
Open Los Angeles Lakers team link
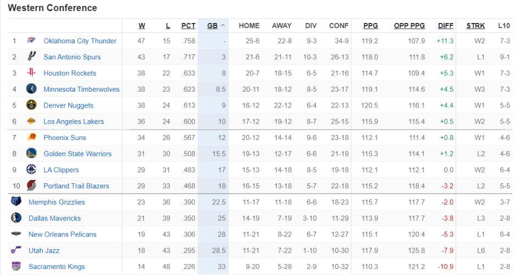pyautogui.click(x=74, y=121)
